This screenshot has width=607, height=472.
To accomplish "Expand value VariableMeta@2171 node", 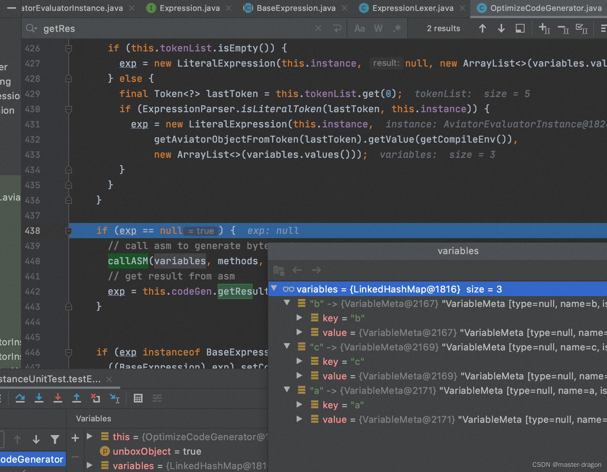I will 300,419.
